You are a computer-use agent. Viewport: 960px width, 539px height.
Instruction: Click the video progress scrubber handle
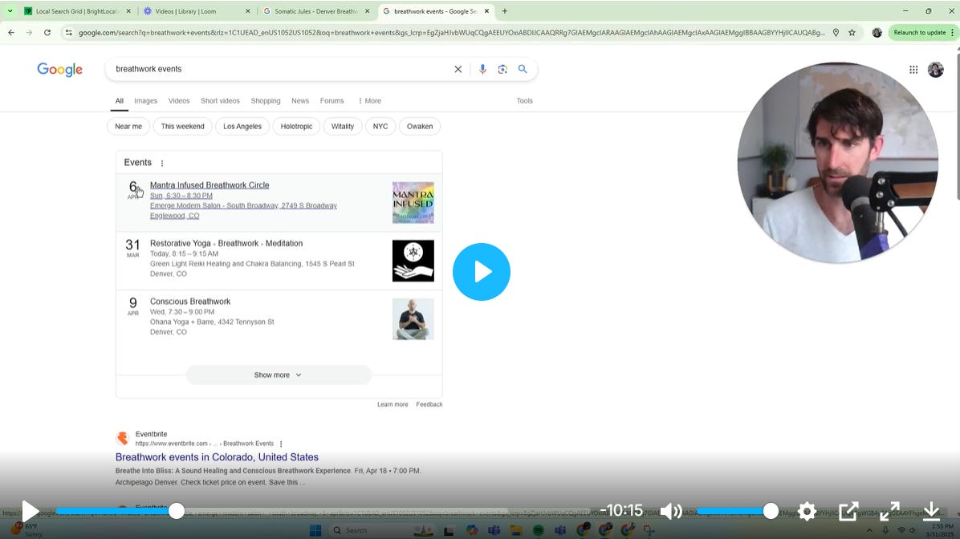(x=177, y=511)
